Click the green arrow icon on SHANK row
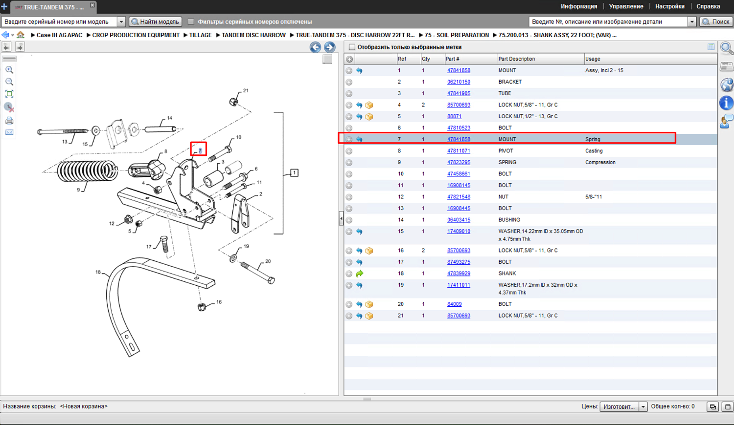The height and width of the screenshot is (425, 734). pos(360,274)
